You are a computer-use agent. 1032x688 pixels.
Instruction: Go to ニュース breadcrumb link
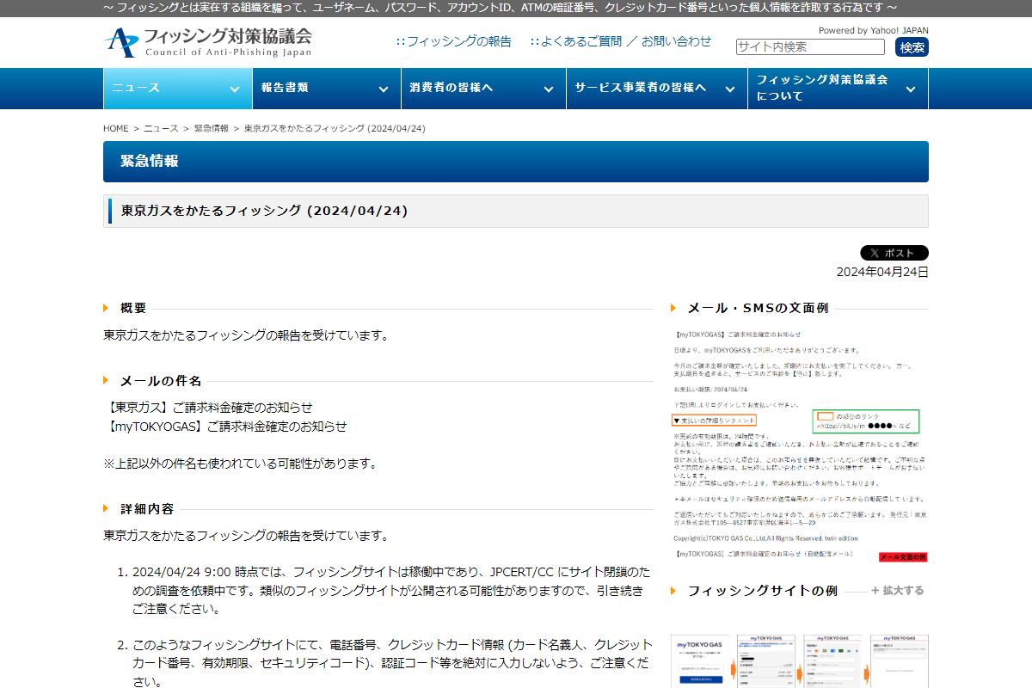tap(161, 128)
